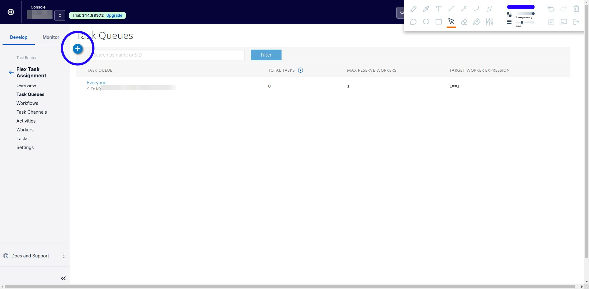Click the Upgrade link
Image resolution: width=589 pixels, height=289 pixels.
pos(114,15)
